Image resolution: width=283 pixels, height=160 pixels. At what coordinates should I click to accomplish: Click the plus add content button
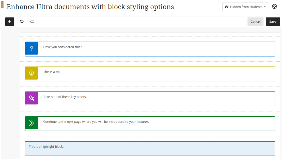point(10,22)
